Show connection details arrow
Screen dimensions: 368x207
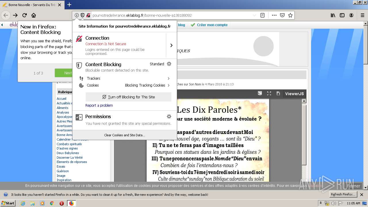(171, 45)
